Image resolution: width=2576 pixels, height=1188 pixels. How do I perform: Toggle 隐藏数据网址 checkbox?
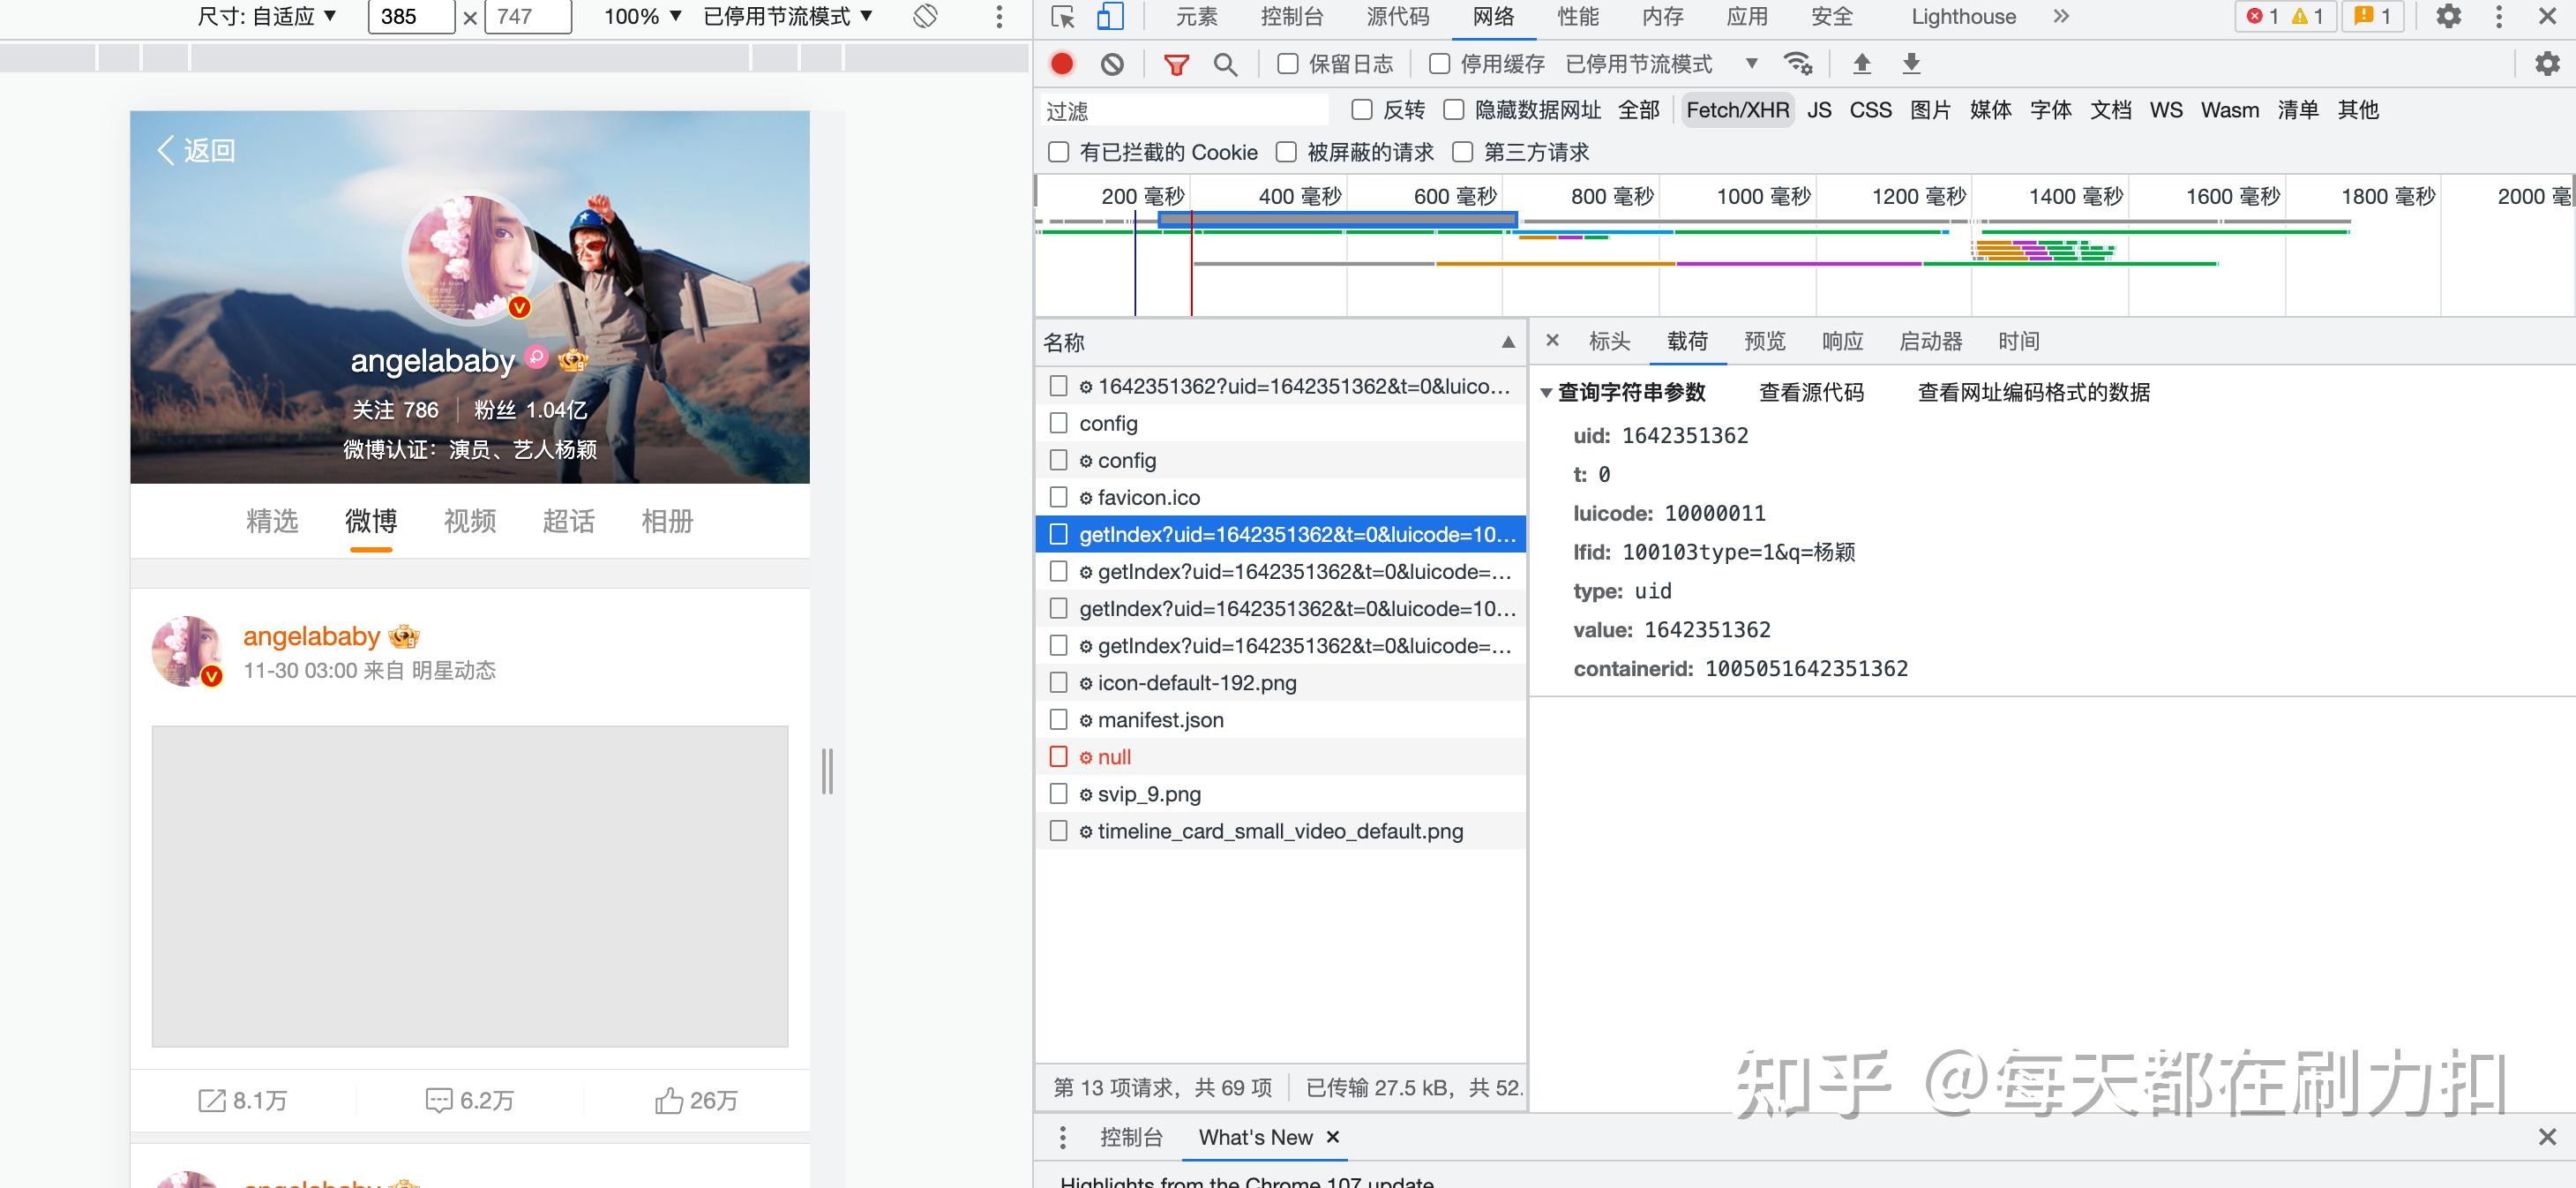tap(1454, 109)
